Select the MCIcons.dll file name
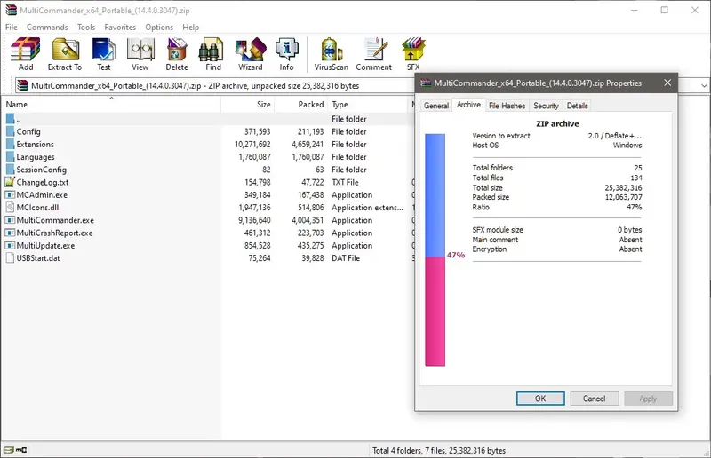The width and height of the screenshot is (711, 458). [x=37, y=208]
